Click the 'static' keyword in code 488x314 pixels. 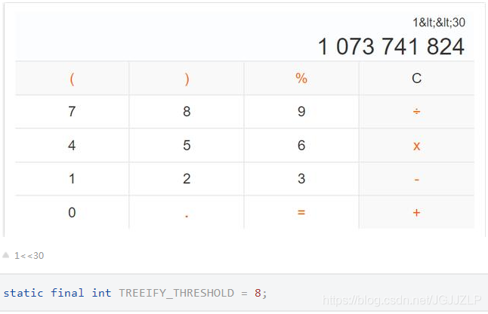point(23,293)
